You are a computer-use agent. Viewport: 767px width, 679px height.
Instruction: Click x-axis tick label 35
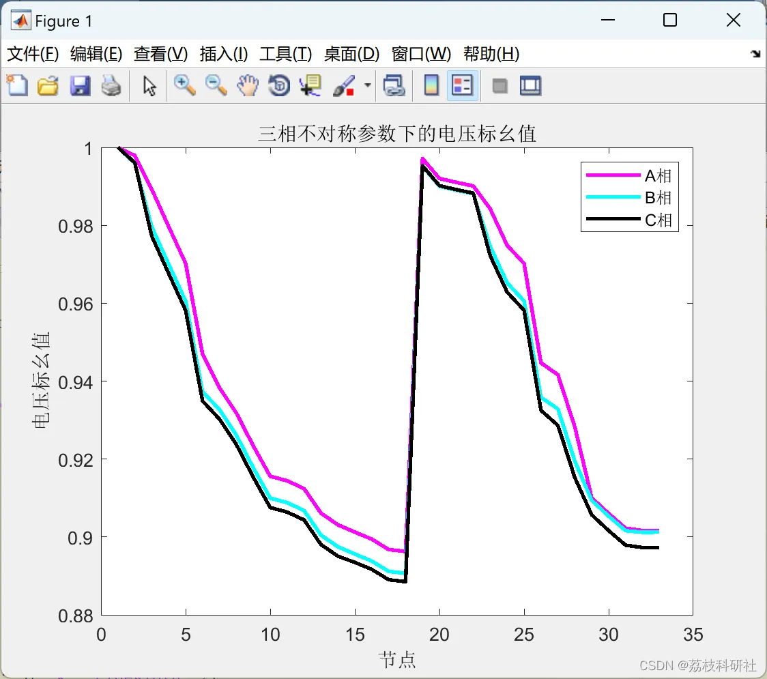click(x=693, y=635)
